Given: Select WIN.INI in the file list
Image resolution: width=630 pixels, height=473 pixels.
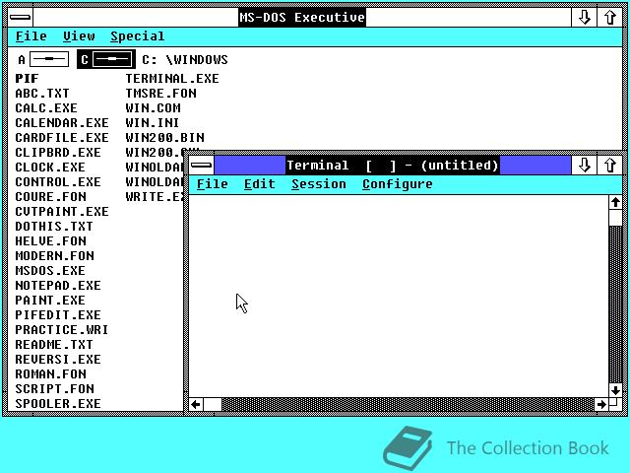Looking at the screenshot, I should pos(153,122).
